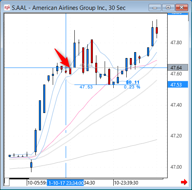Click the 10-23:39:30 time axis label
This screenshot has height=190, width=192.
point(126,183)
